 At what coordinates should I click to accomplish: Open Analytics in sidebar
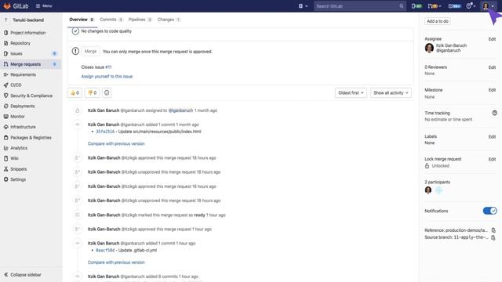(x=19, y=148)
